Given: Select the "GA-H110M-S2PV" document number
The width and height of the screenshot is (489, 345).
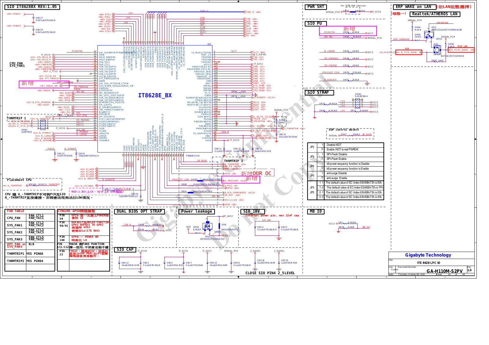Looking at the screenshot, I should [x=444, y=271].
